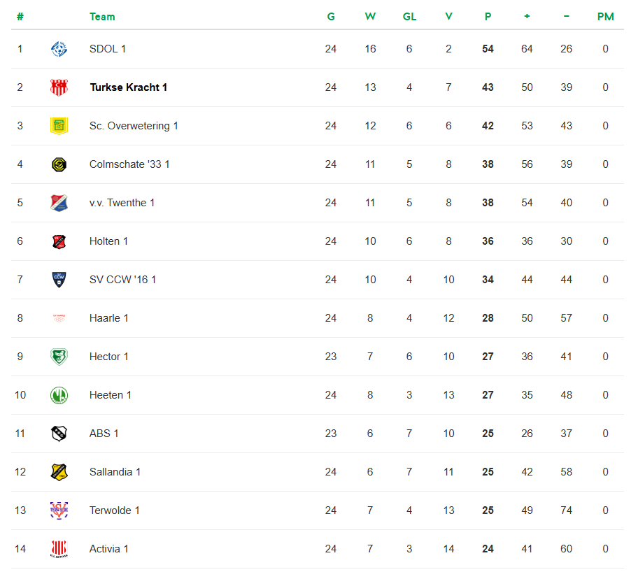Click the Holten 1 red-black crest
The height and width of the screenshot is (572, 631).
pyautogui.click(x=59, y=241)
